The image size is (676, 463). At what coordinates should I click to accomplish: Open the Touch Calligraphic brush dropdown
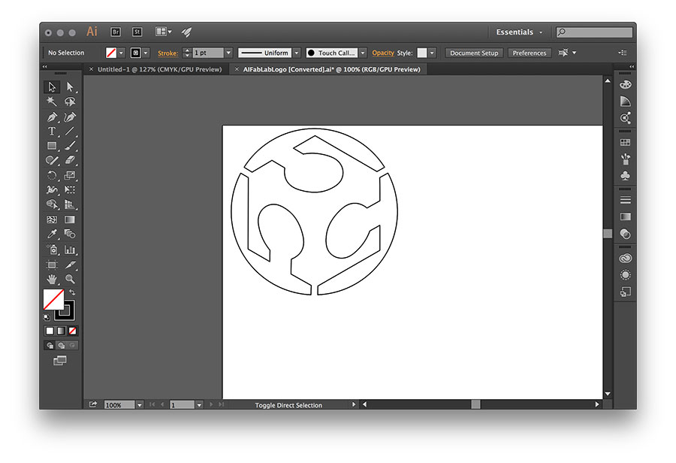(x=363, y=53)
